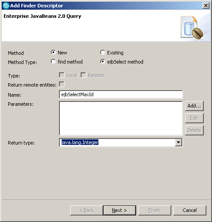Click the Finish button
This screenshot has width=212, height=222.
click(154, 210)
